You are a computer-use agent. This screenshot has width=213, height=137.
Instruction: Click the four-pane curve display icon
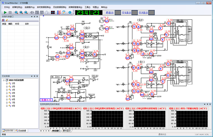point(53,12)
